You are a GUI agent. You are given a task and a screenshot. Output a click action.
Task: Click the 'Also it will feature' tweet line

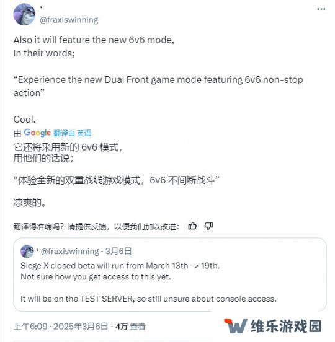pos(94,40)
